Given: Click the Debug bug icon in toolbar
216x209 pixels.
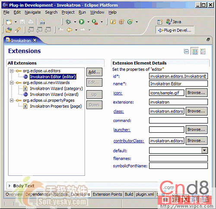Looking at the screenshot, I should pos(68,22).
